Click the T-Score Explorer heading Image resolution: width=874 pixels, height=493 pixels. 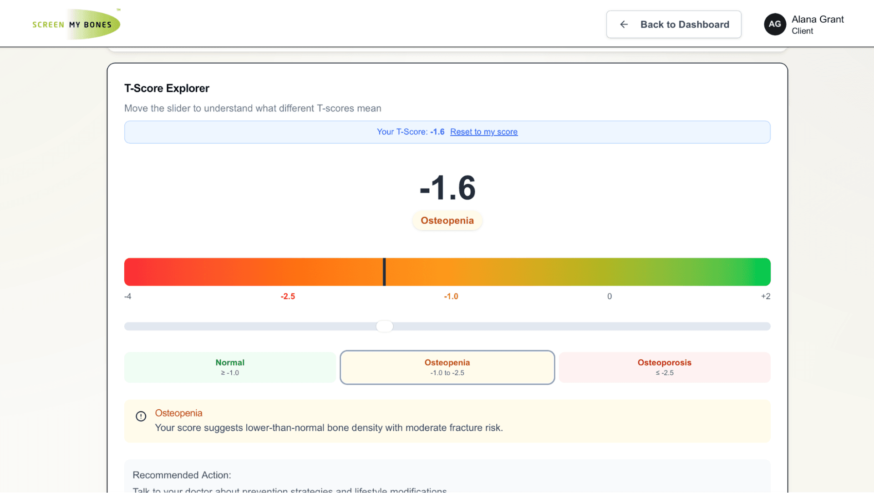click(167, 88)
